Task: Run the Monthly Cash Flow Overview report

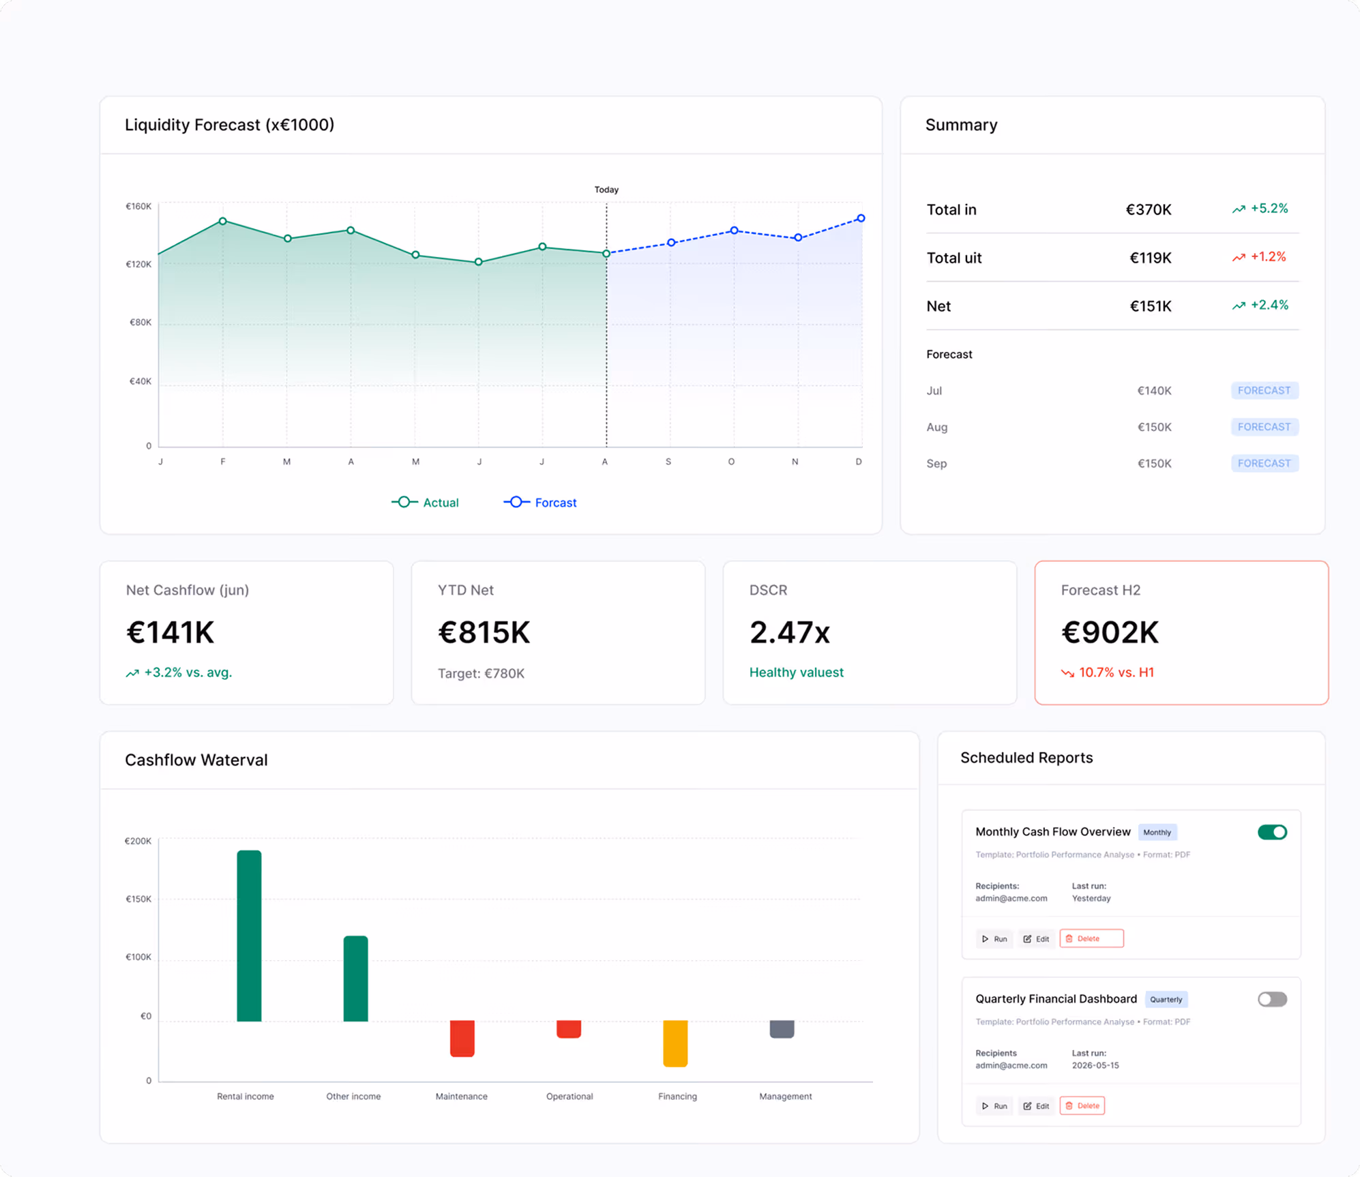Action: point(994,939)
